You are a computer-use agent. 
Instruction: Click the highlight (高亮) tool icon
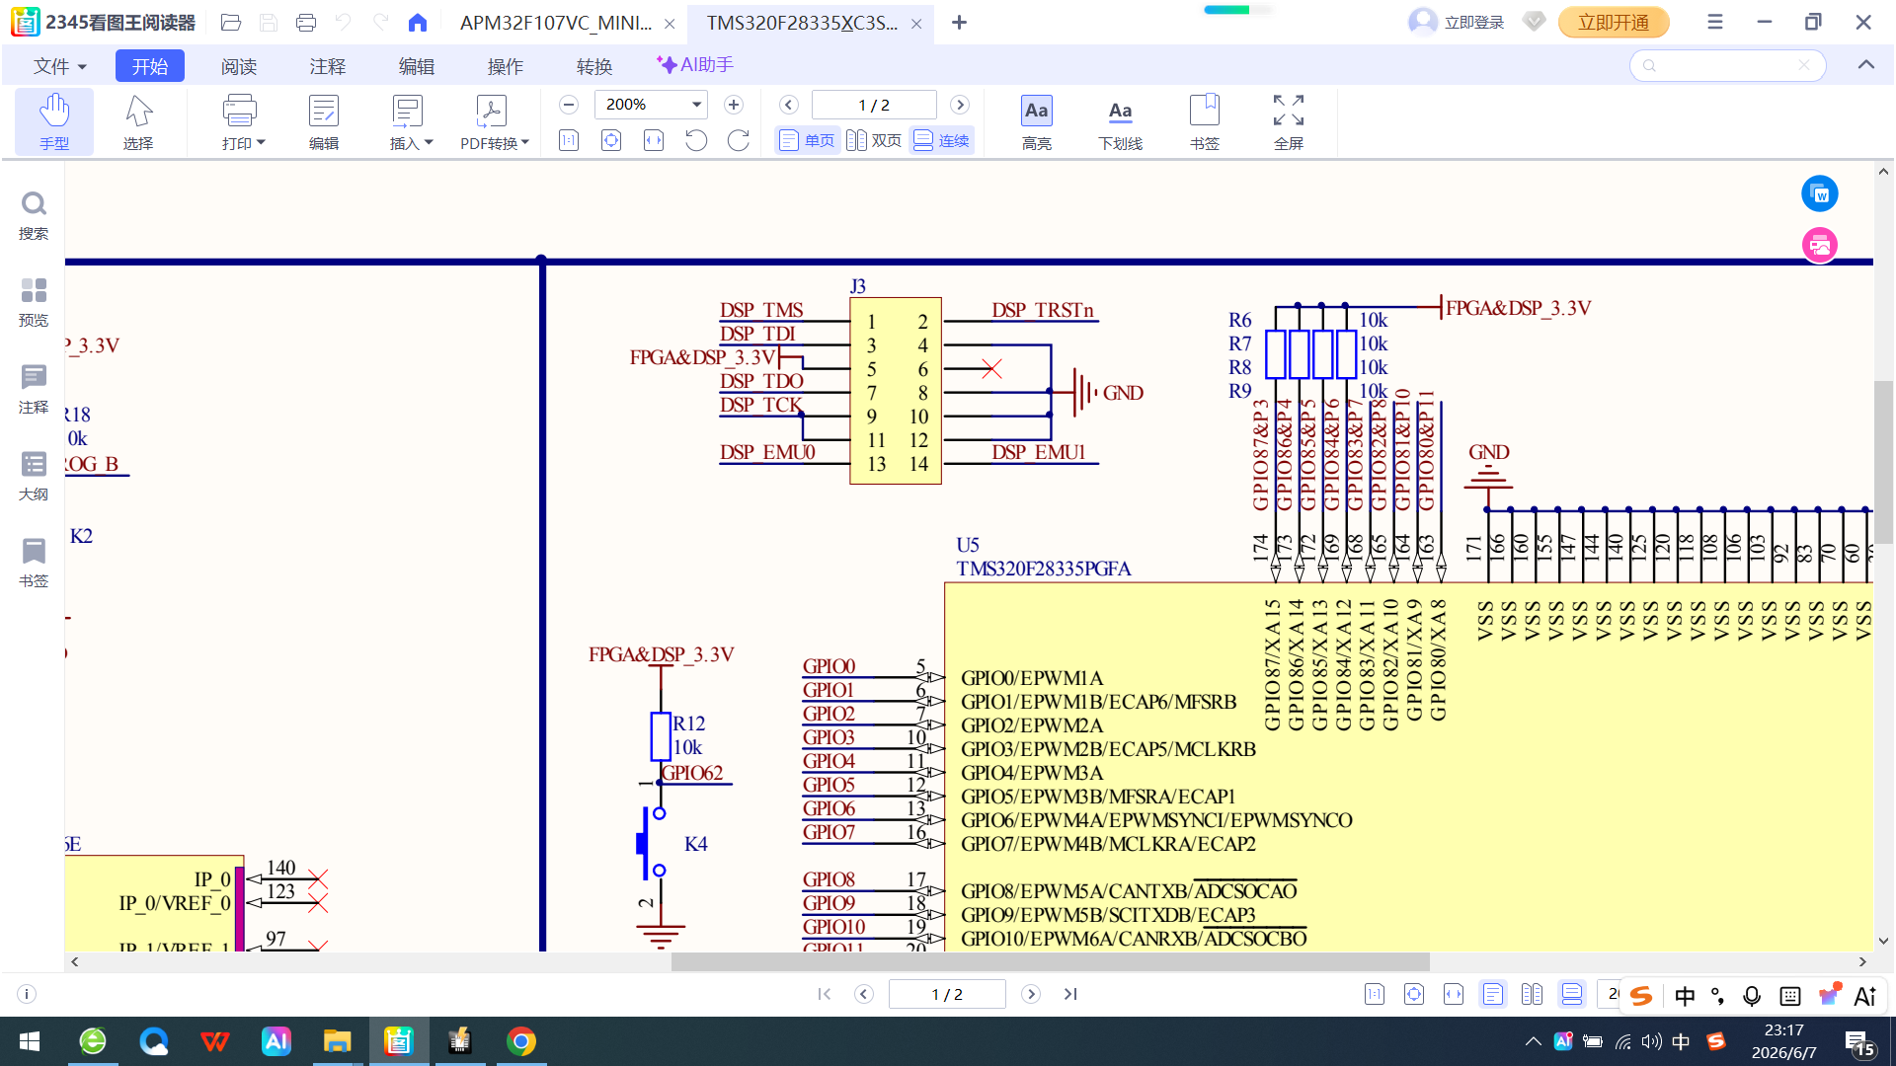coord(1036,111)
